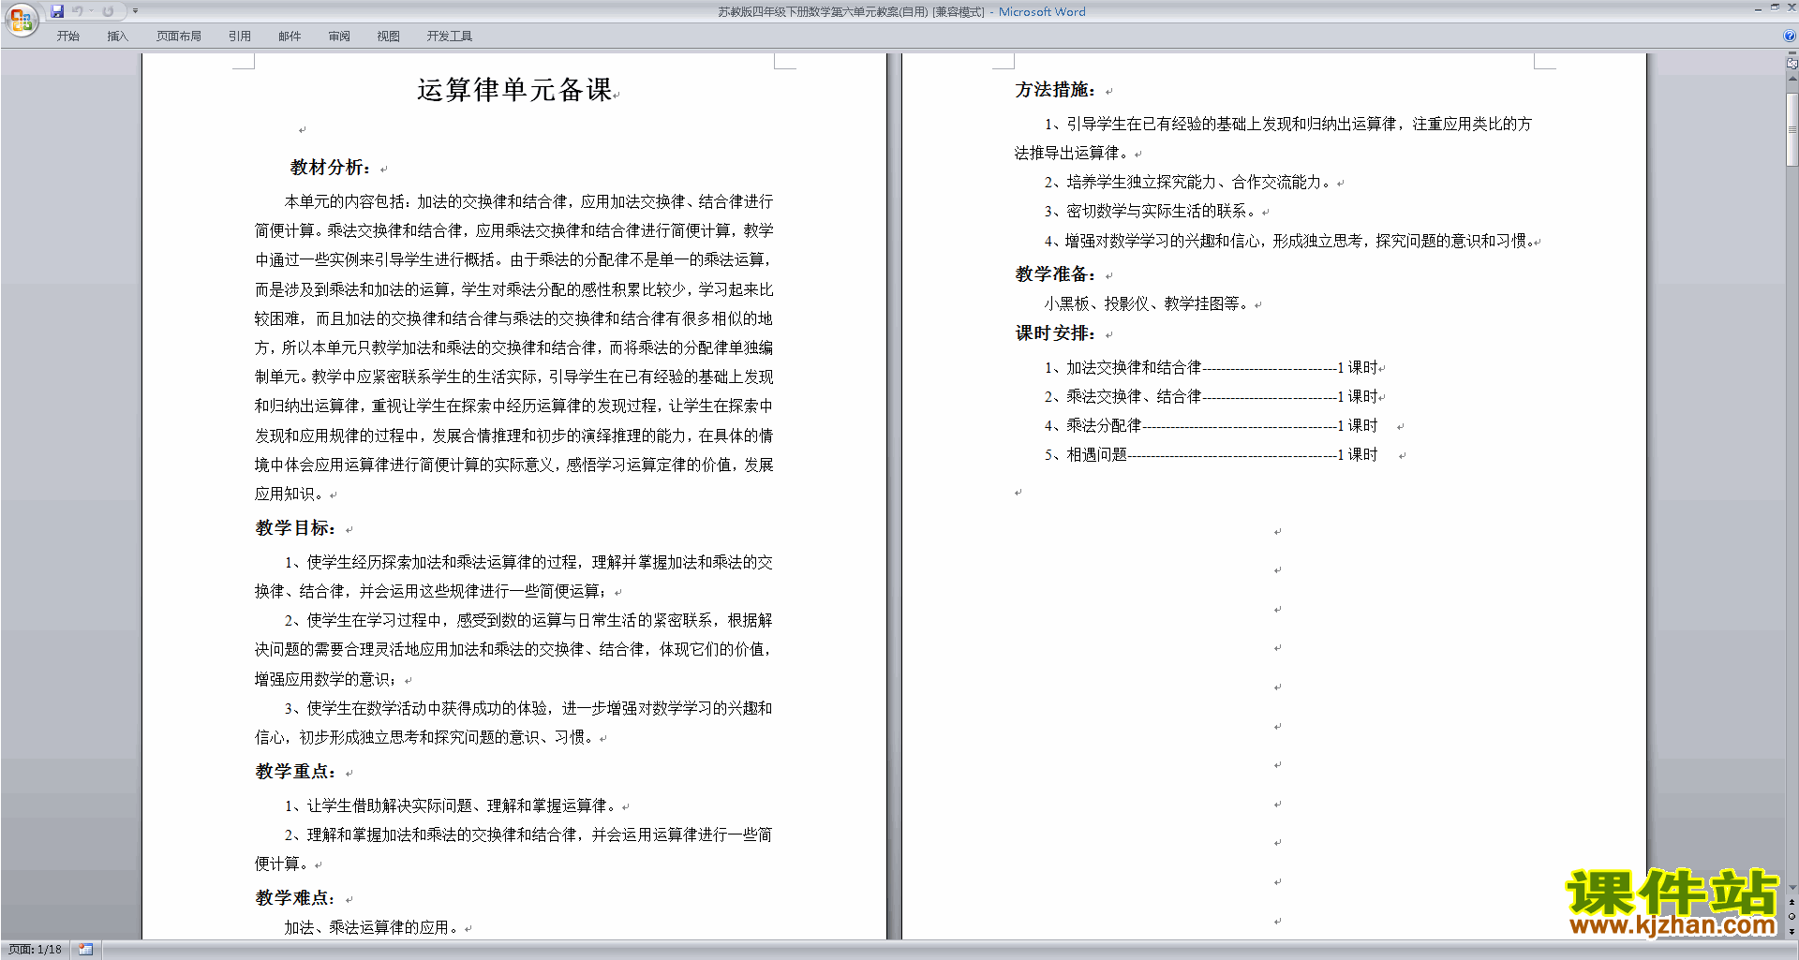Click the text 小黑板、投影仪、教学挂图等。
This screenshot has height=960, width=1799.
click(1149, 304)
